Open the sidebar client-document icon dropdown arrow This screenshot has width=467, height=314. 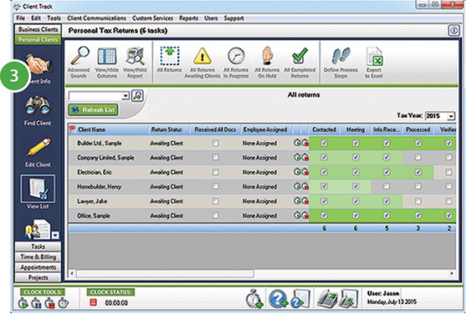[55, 235]
